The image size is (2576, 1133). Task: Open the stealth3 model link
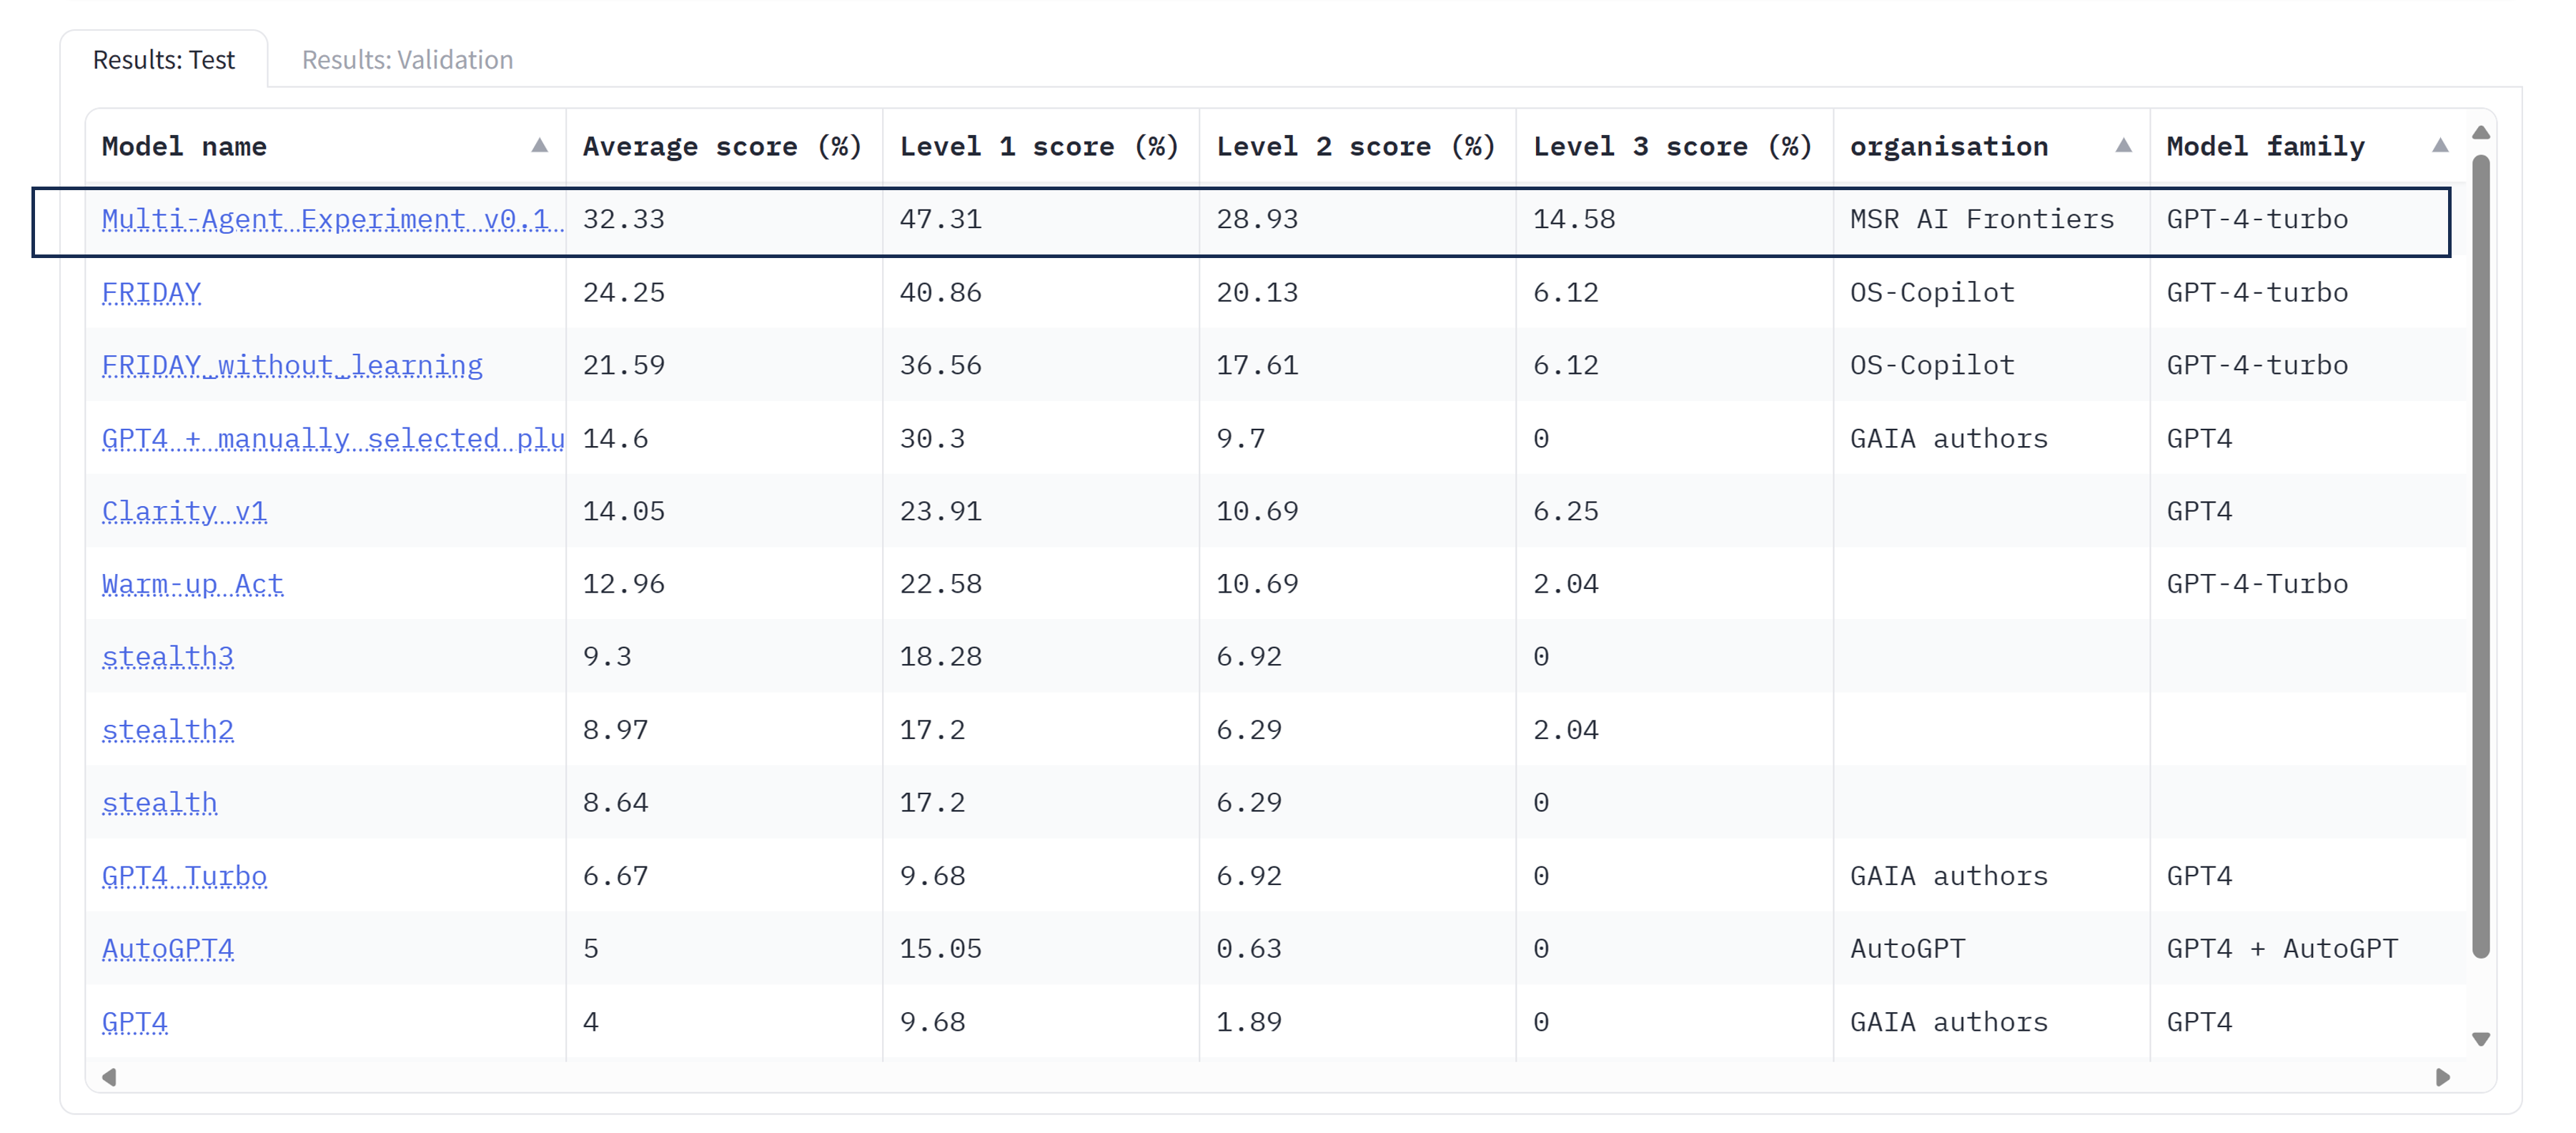coord(168,657)
